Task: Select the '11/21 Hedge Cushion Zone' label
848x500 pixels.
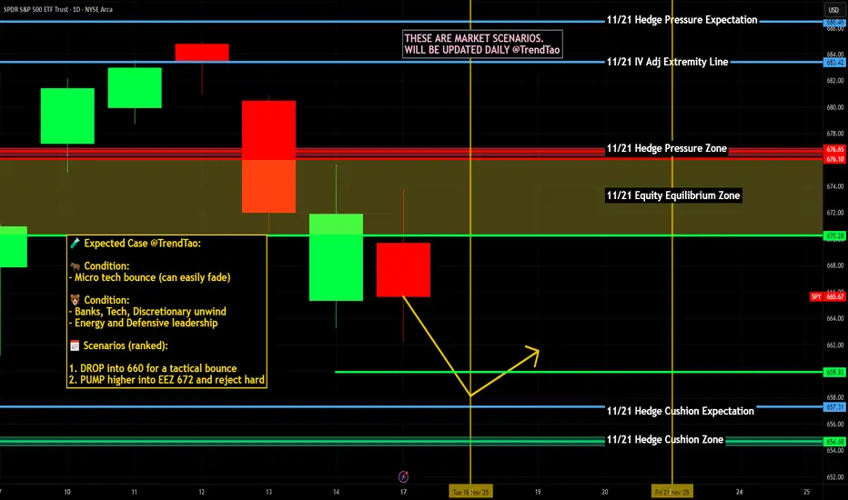Action: click(665, 440)
